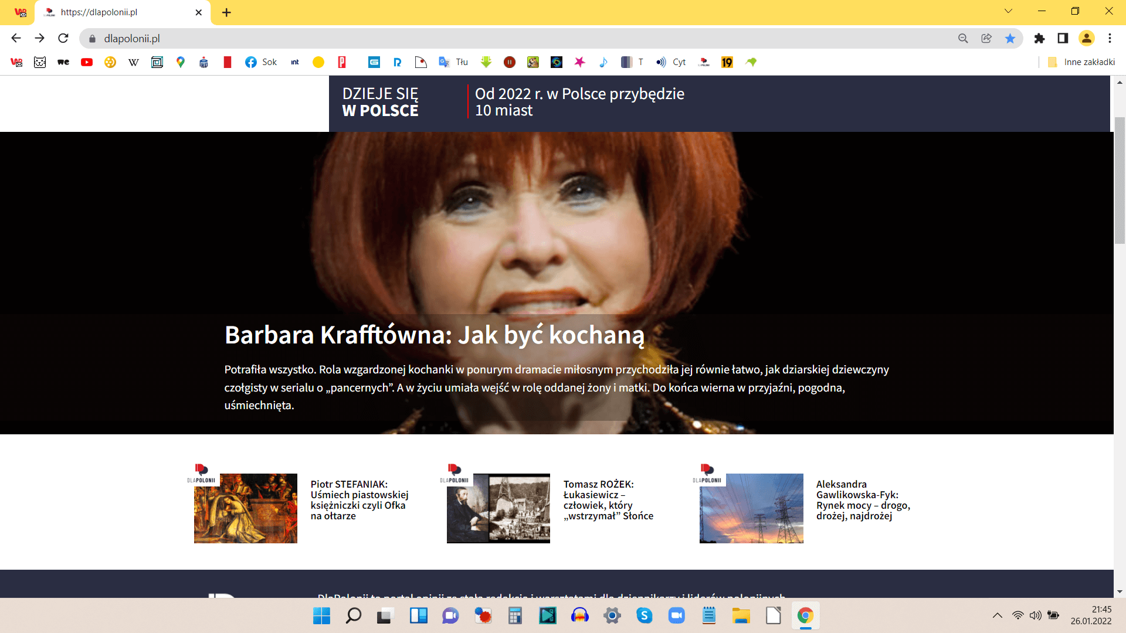This screenshot has height=633, width=1126.
Task: Open Chrome's three-dot menu
Action: coord(1110,39)
